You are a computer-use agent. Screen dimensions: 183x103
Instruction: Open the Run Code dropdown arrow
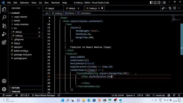tap(166, 8)
